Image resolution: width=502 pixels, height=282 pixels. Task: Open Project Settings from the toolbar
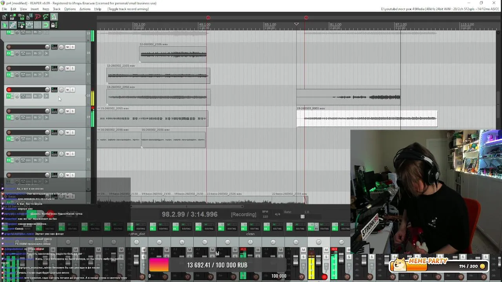(29, 17)
